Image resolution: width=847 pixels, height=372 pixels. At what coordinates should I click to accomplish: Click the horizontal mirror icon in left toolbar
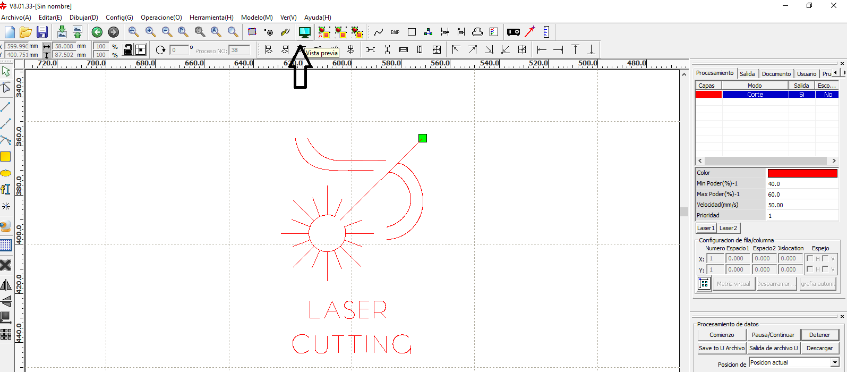pos(6,285)
